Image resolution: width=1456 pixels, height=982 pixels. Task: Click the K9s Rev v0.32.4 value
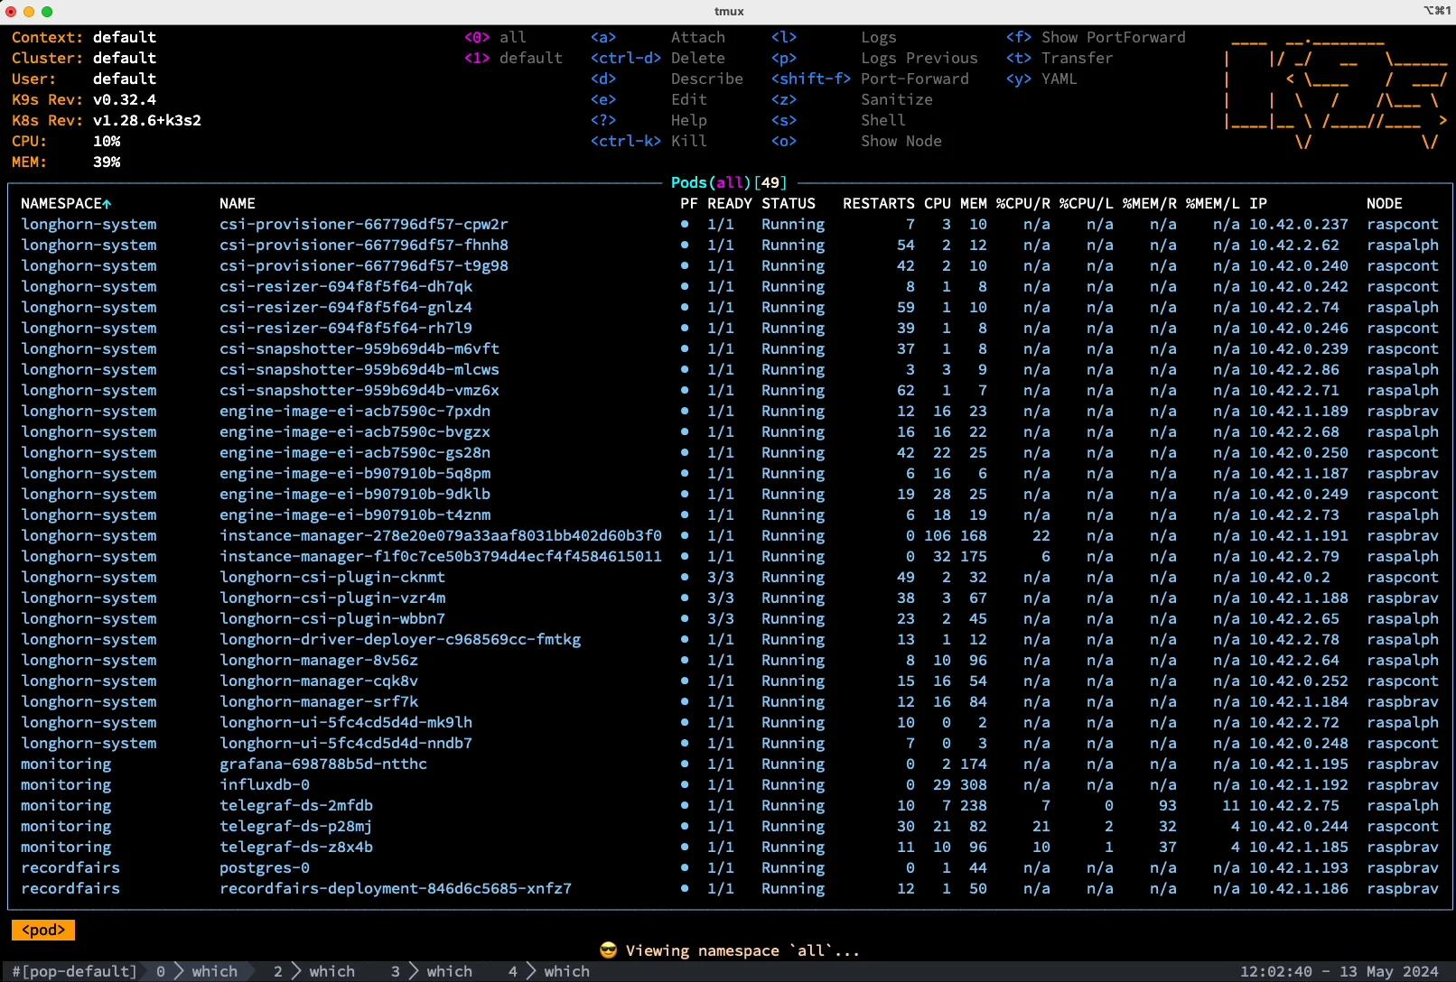pos(125,99)
